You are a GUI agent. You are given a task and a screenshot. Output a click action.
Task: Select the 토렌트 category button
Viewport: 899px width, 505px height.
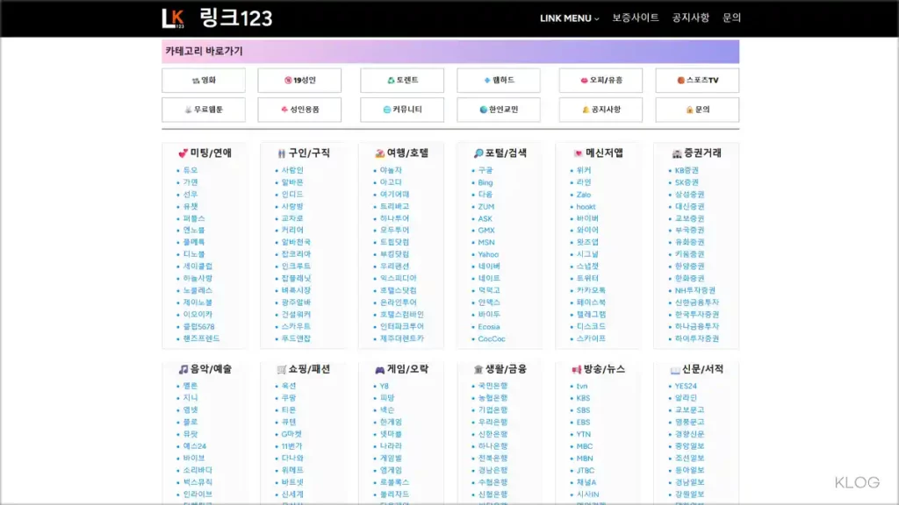click(x=402, y=80)
